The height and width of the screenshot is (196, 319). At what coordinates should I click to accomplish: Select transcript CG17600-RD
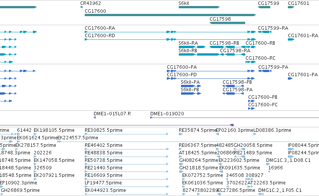pos(170,39)
